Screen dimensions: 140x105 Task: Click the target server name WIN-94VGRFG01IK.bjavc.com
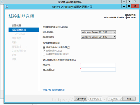[120, 17]
